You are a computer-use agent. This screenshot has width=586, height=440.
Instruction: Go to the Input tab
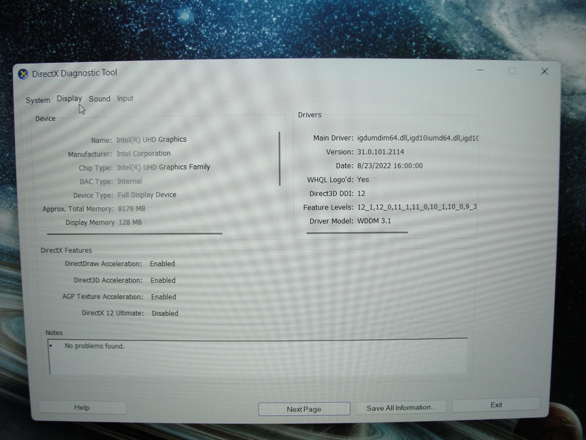125,98
